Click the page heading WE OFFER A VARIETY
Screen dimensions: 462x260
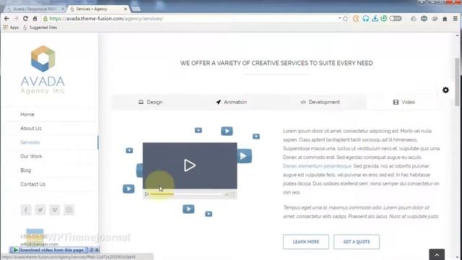276,63
